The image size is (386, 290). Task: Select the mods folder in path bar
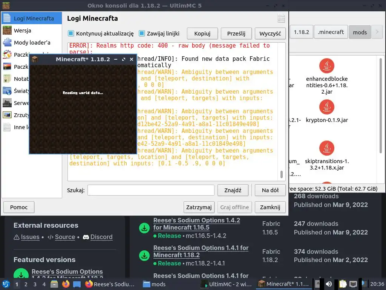coord(360,32)
